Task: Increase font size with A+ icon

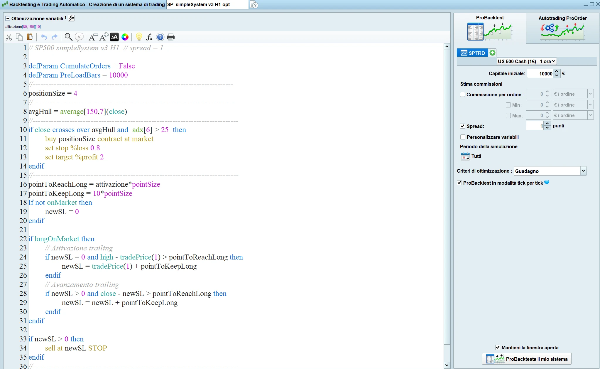Action: coord(104,37)
